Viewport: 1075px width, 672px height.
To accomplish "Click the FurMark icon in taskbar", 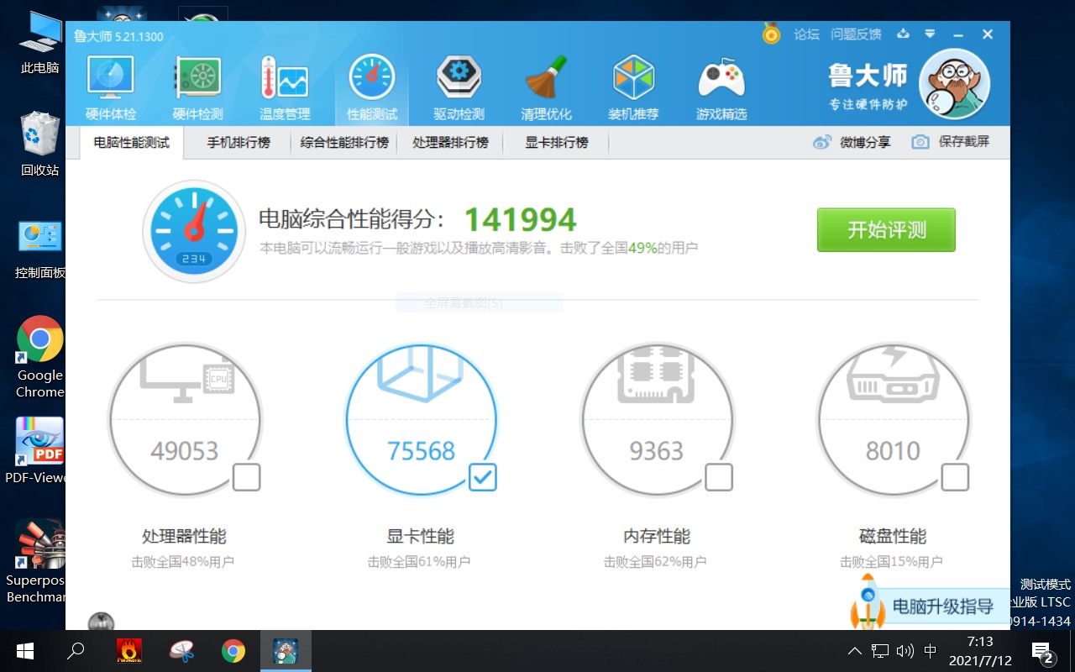I will click(129, 651).
